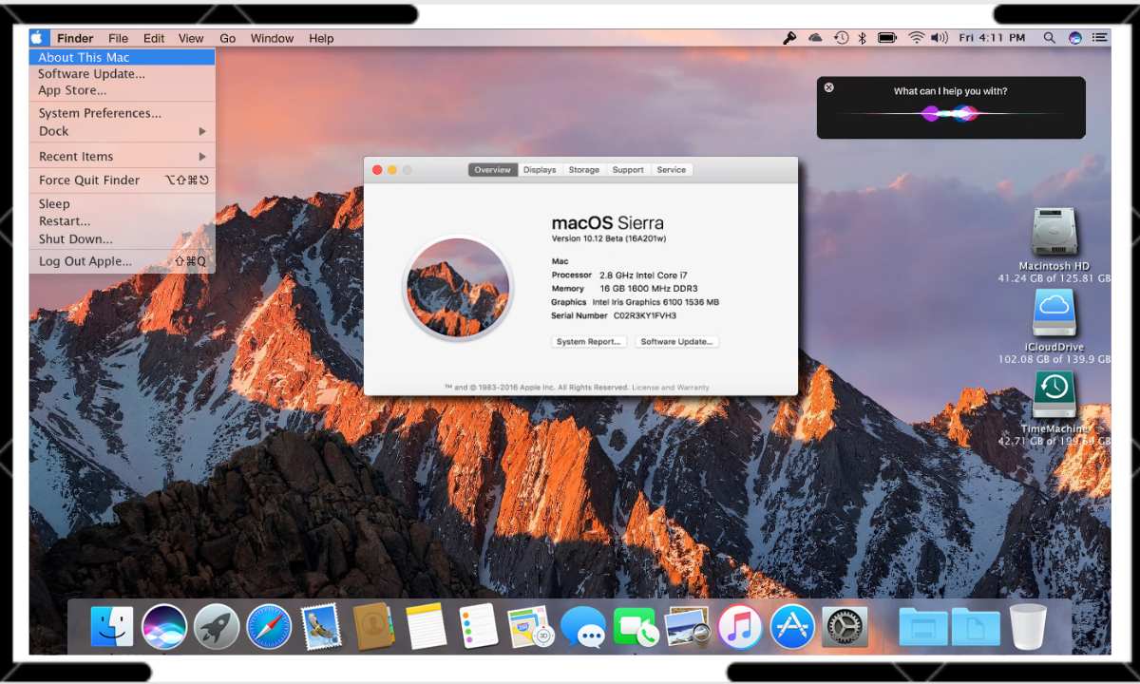Open Reminders app in the Dock
1140x684 pixels.
[x=478, y=627]
